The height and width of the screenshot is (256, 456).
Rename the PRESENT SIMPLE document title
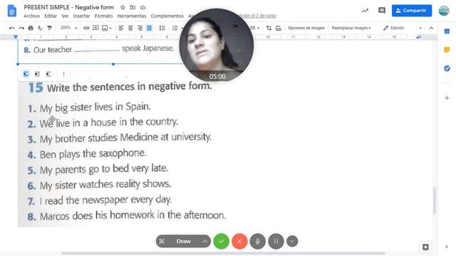[x=68, y=7]
